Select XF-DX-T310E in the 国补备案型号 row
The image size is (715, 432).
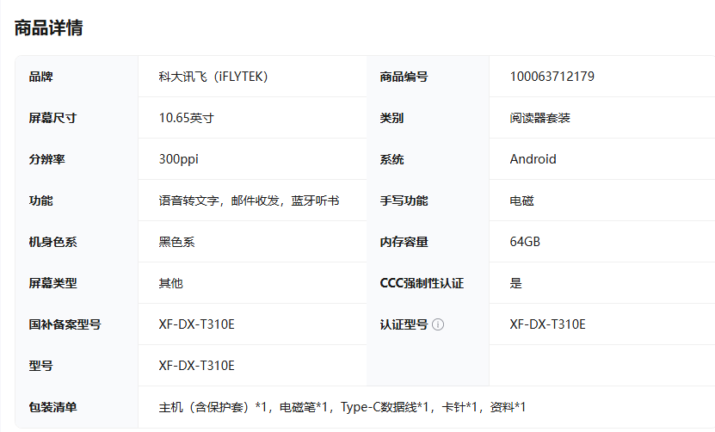click(x=196, y=324)
